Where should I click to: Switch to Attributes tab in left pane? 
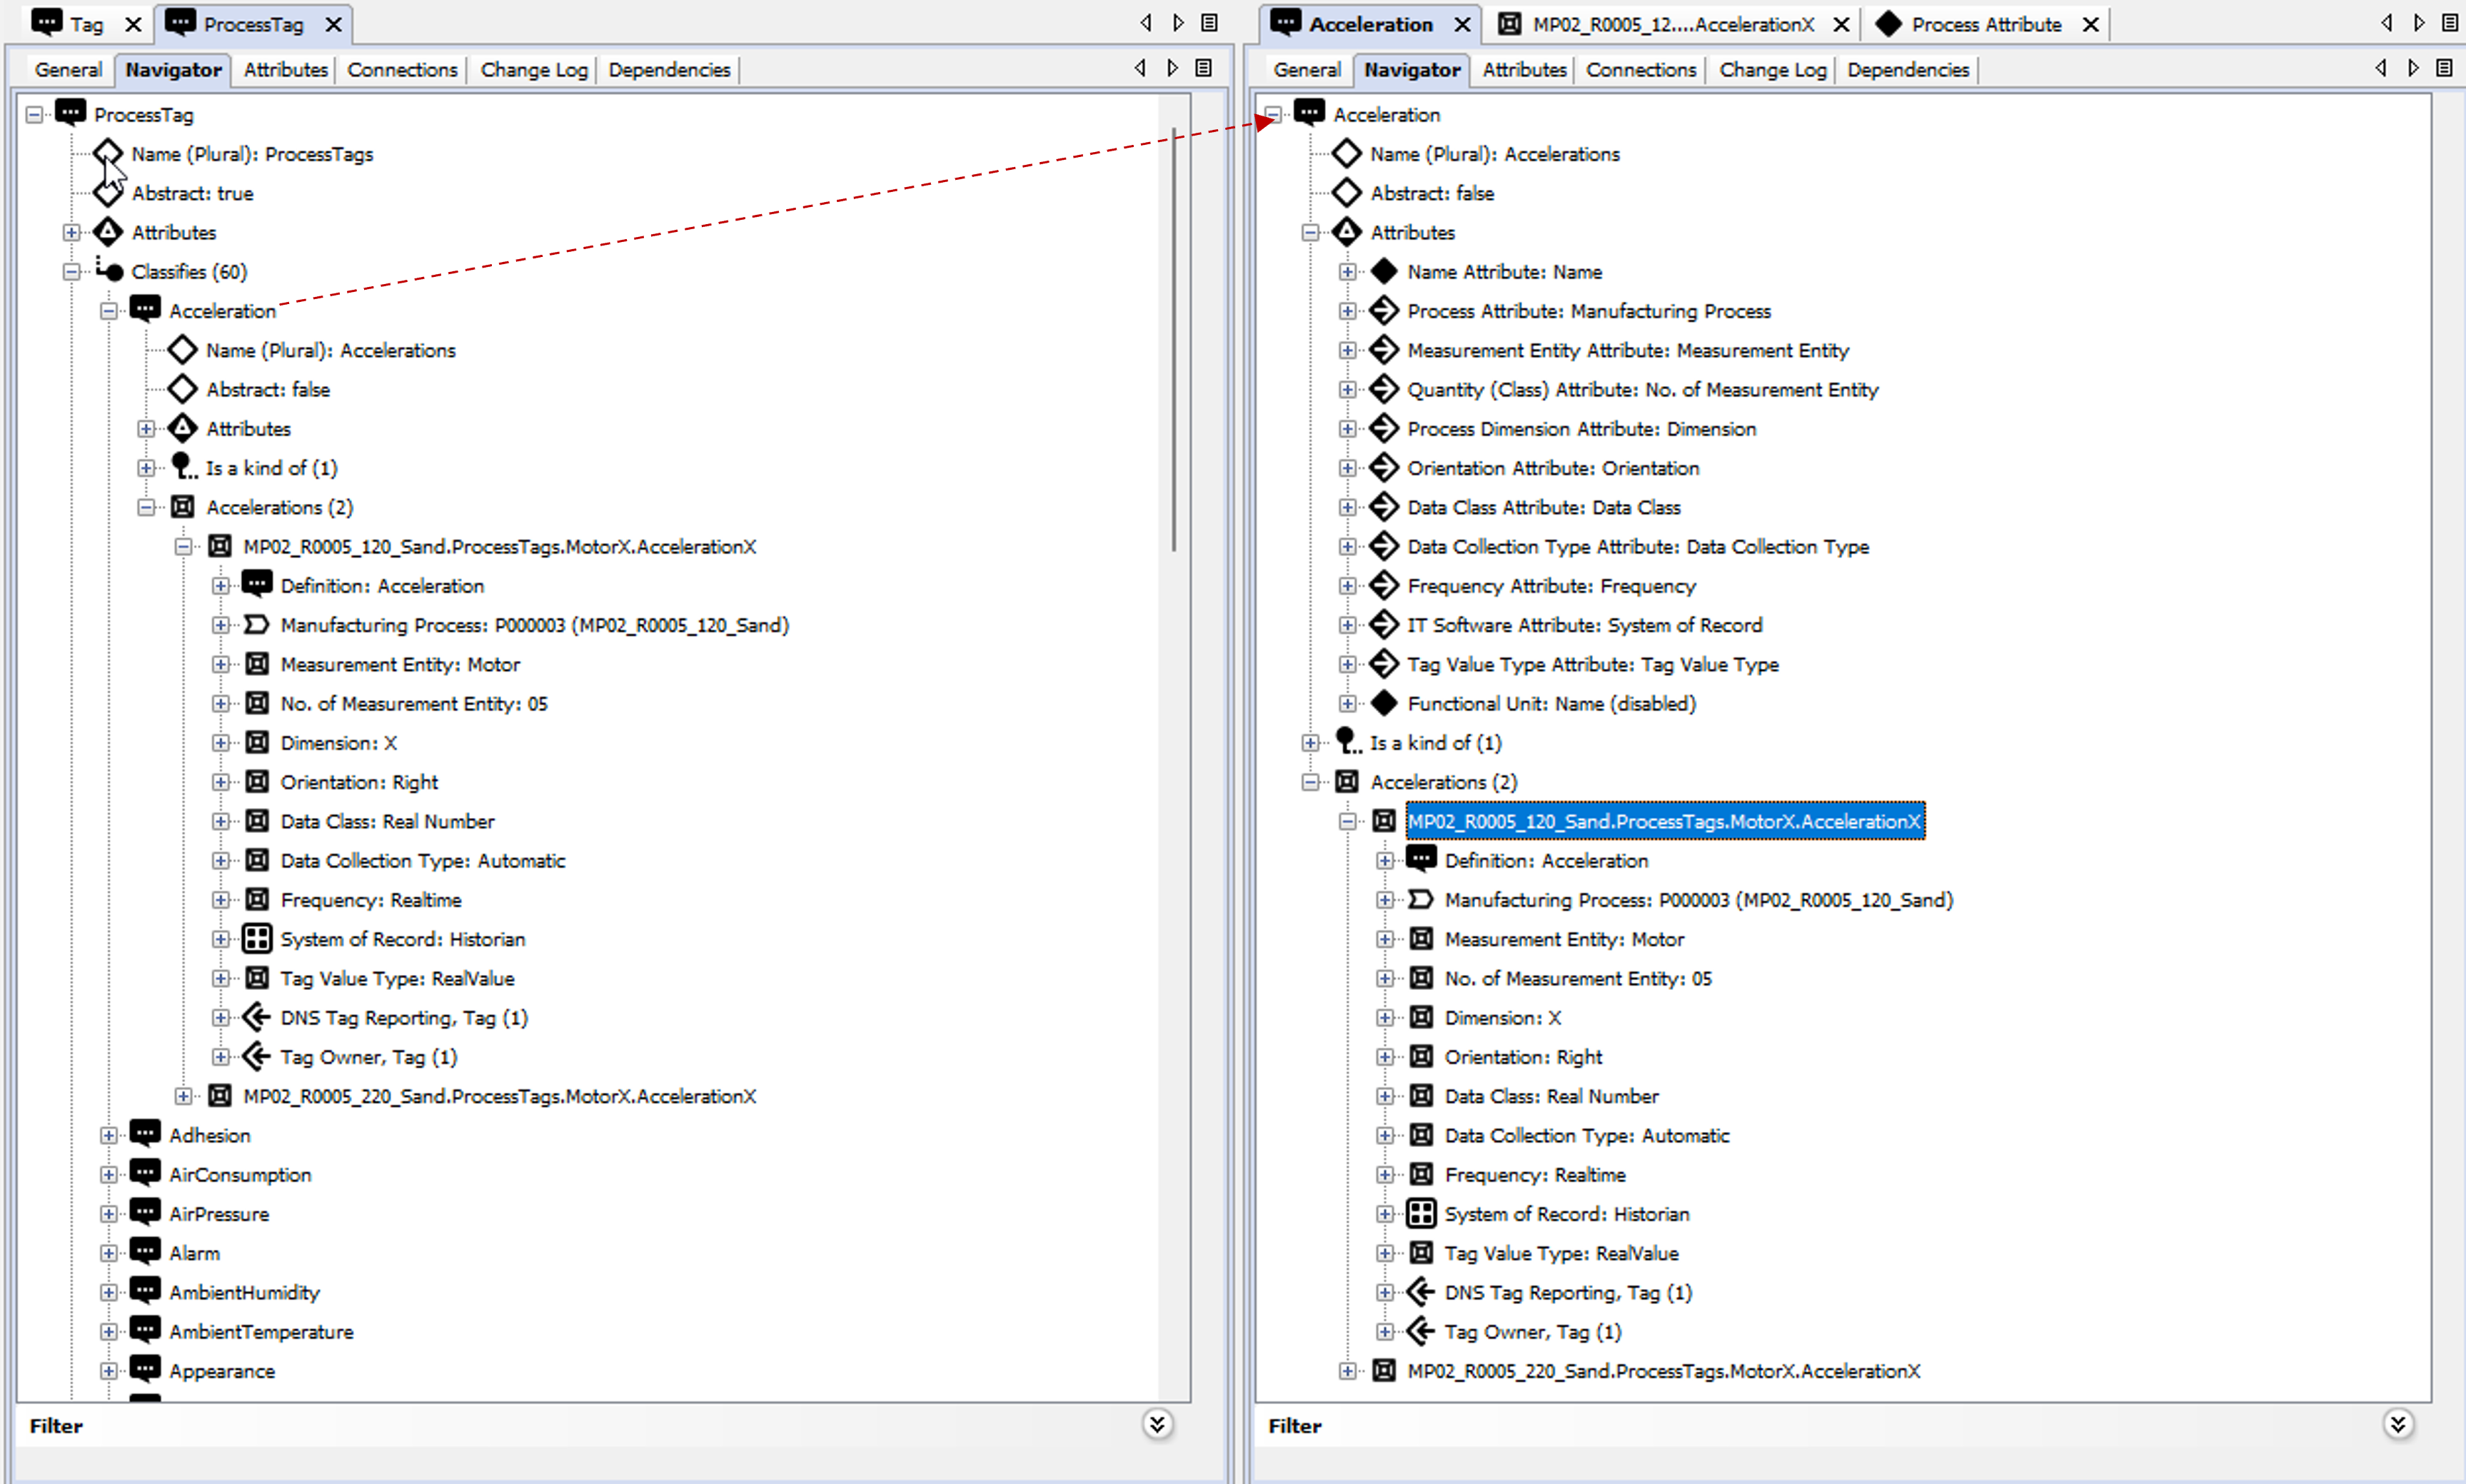tap(285, 70)
